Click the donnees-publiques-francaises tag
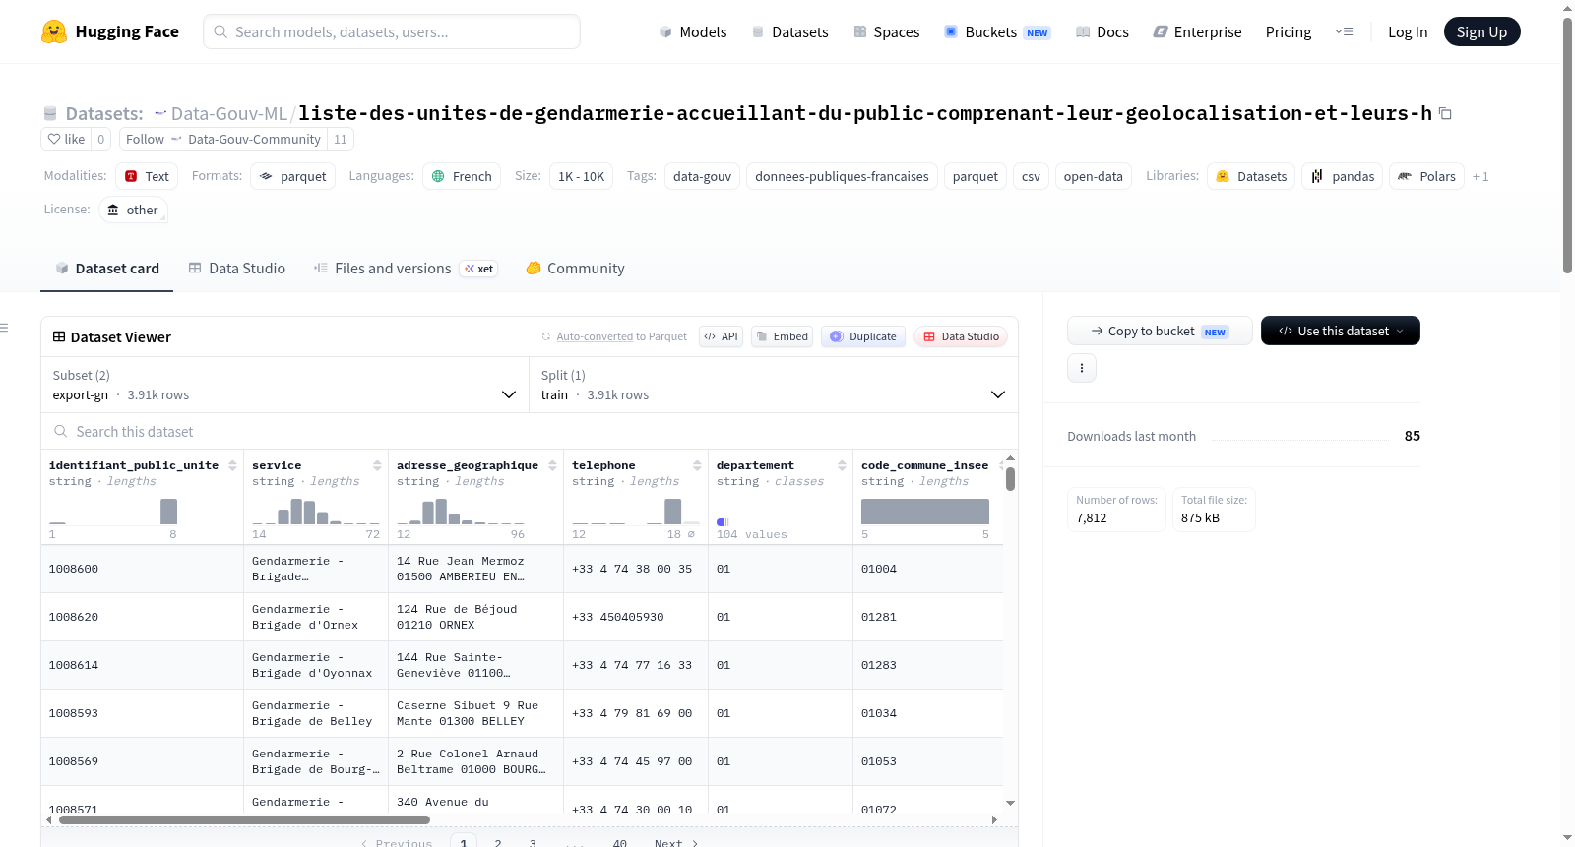 [x=842, y=176]
